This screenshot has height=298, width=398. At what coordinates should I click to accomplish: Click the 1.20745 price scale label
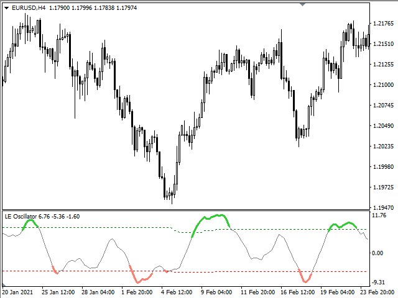point(383,105)
